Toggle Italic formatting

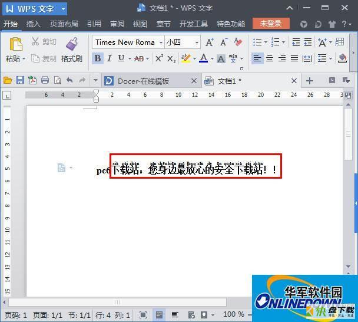pyautogui.click(x=110, y=58)
